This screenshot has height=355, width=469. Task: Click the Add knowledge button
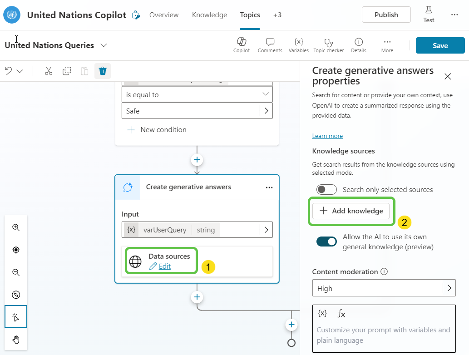tap(351, 211)
